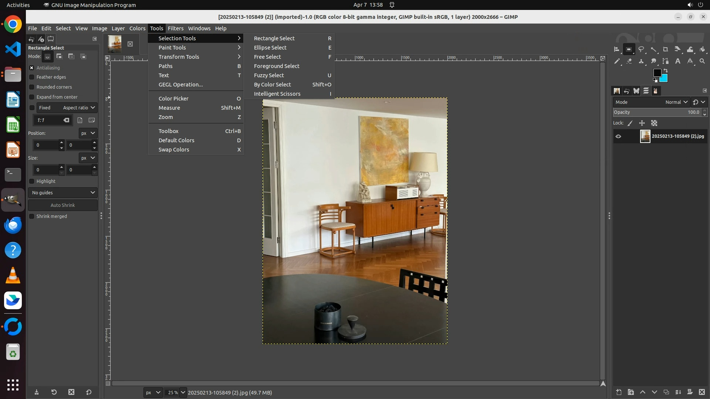Click the add layer mask icon
710x399 pixels.
(x=690, y=392)
